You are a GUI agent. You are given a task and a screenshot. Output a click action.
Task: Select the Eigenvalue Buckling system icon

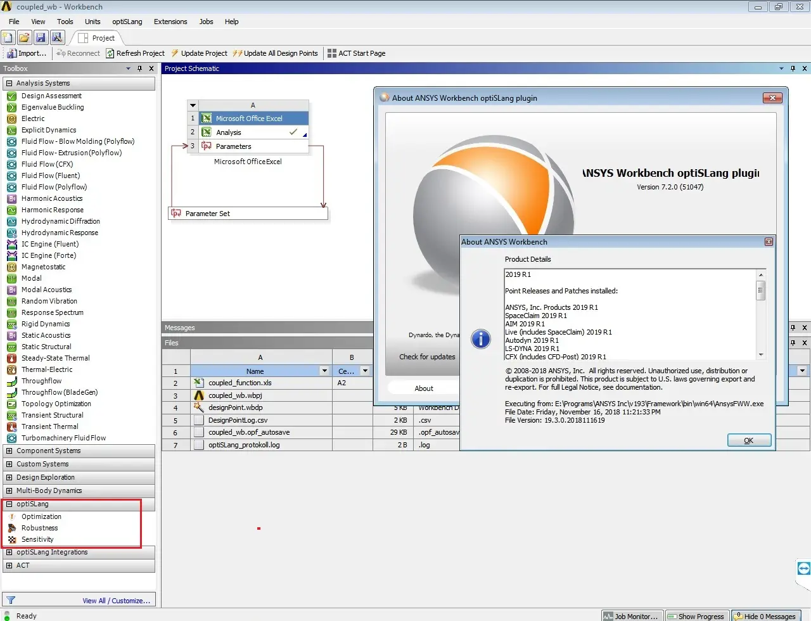(11, 107)
